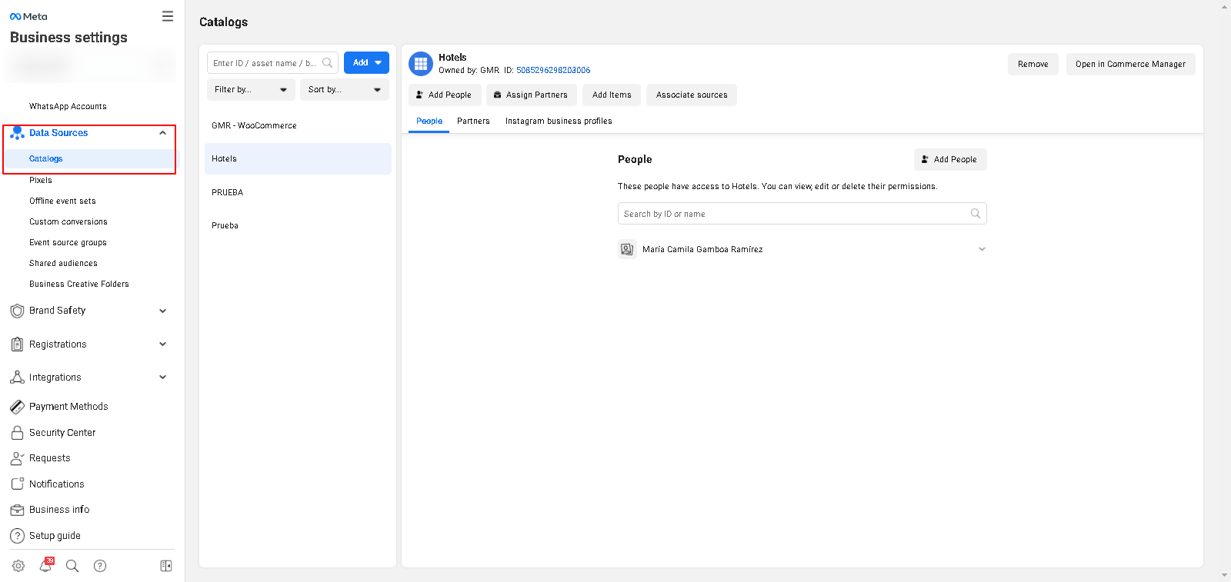The width and height of the screenshot is (1231, 582).
Task: Click María Camila Gamboa Ramírez avatar icon
Action: tap(627, 249)
